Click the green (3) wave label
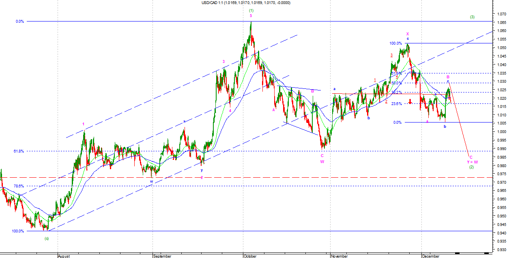 click(472, 17)
